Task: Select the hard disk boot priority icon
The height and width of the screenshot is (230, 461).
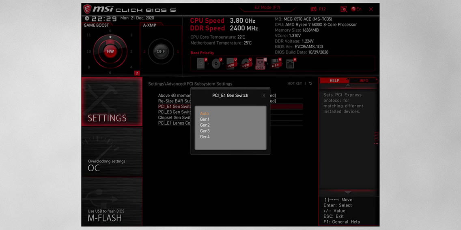Action: pos(201,63)
